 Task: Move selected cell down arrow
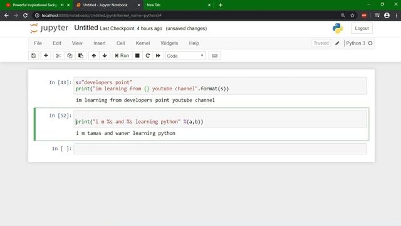pyautogui.click(x=105, y=56)
